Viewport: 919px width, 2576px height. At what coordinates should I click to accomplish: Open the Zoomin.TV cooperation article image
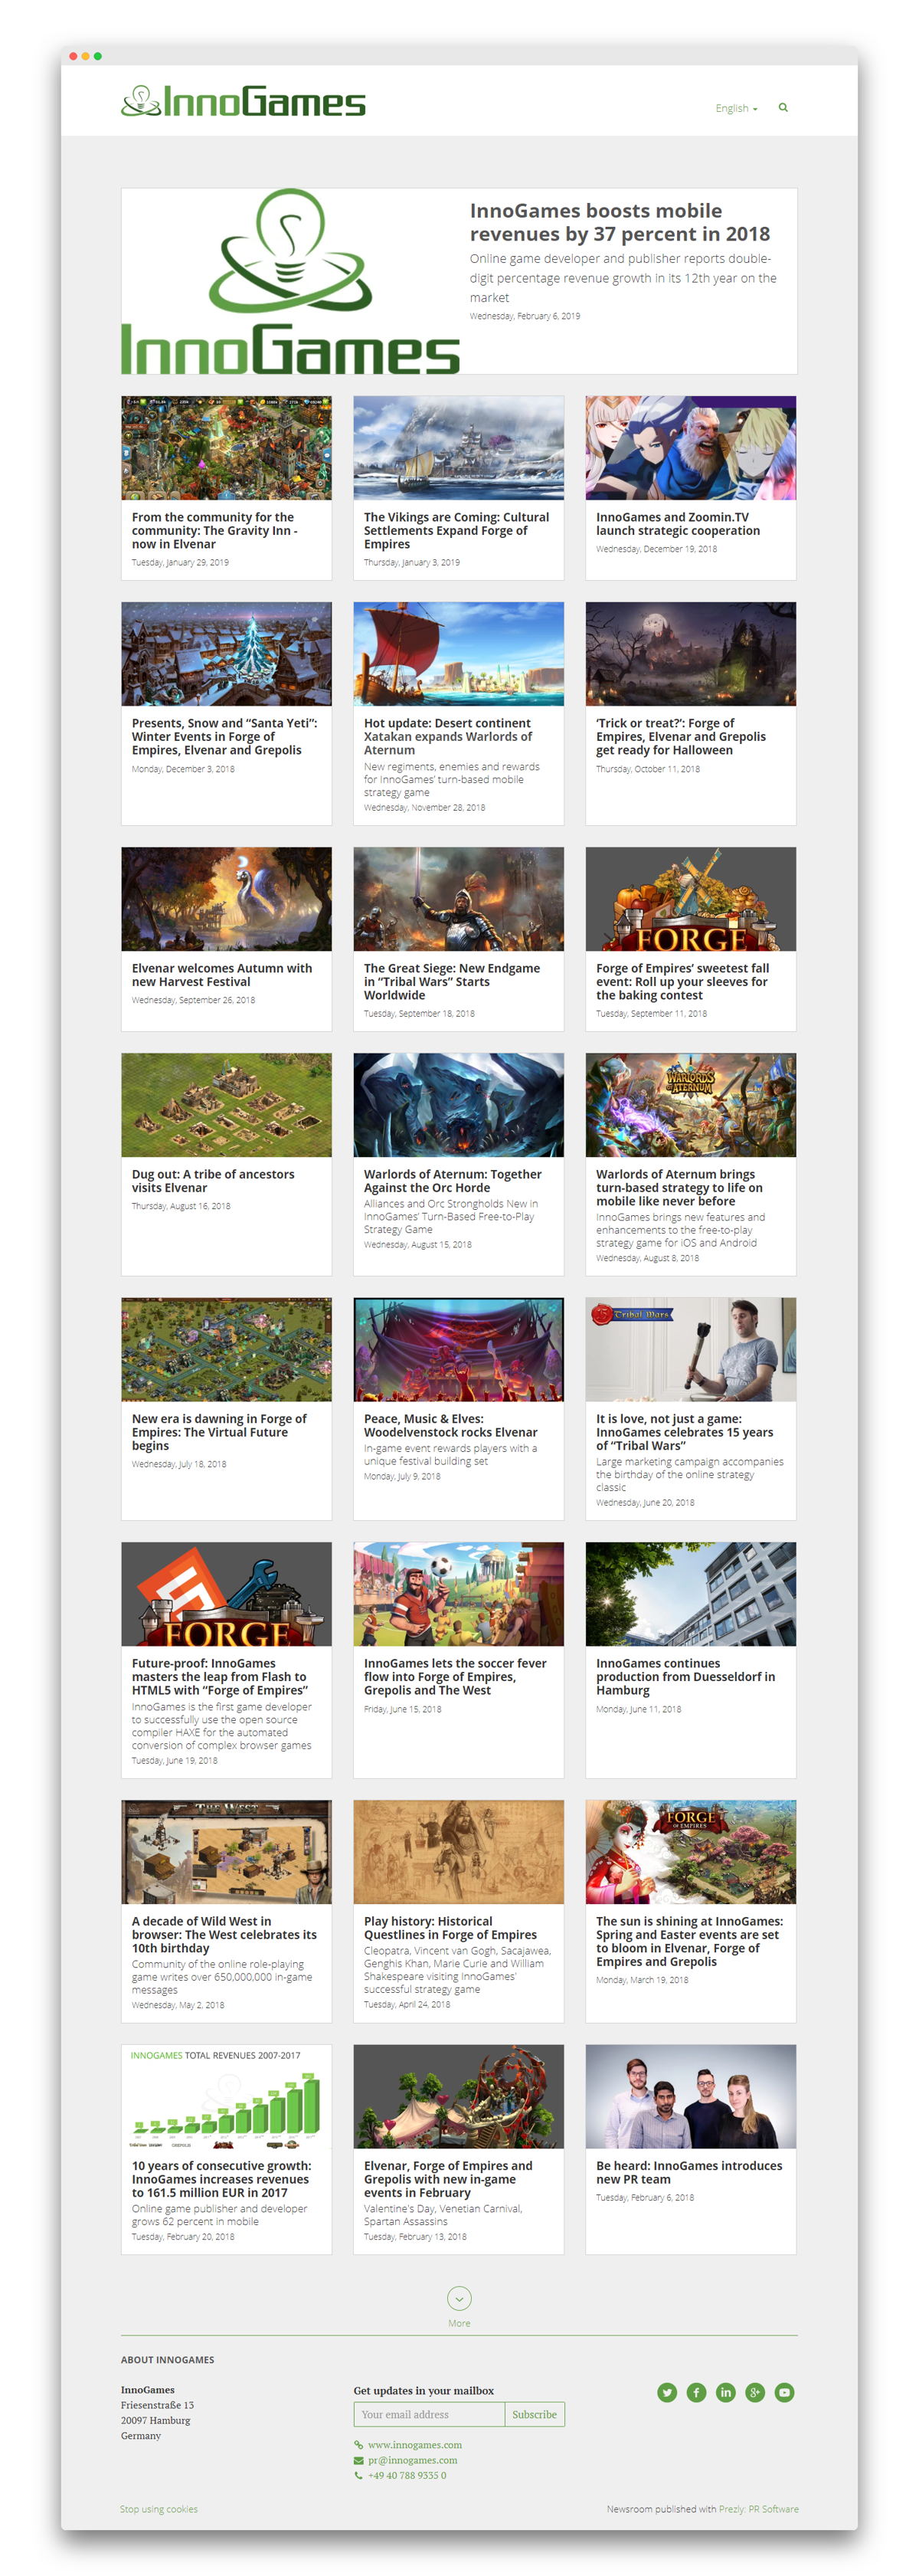pos(690,448)
